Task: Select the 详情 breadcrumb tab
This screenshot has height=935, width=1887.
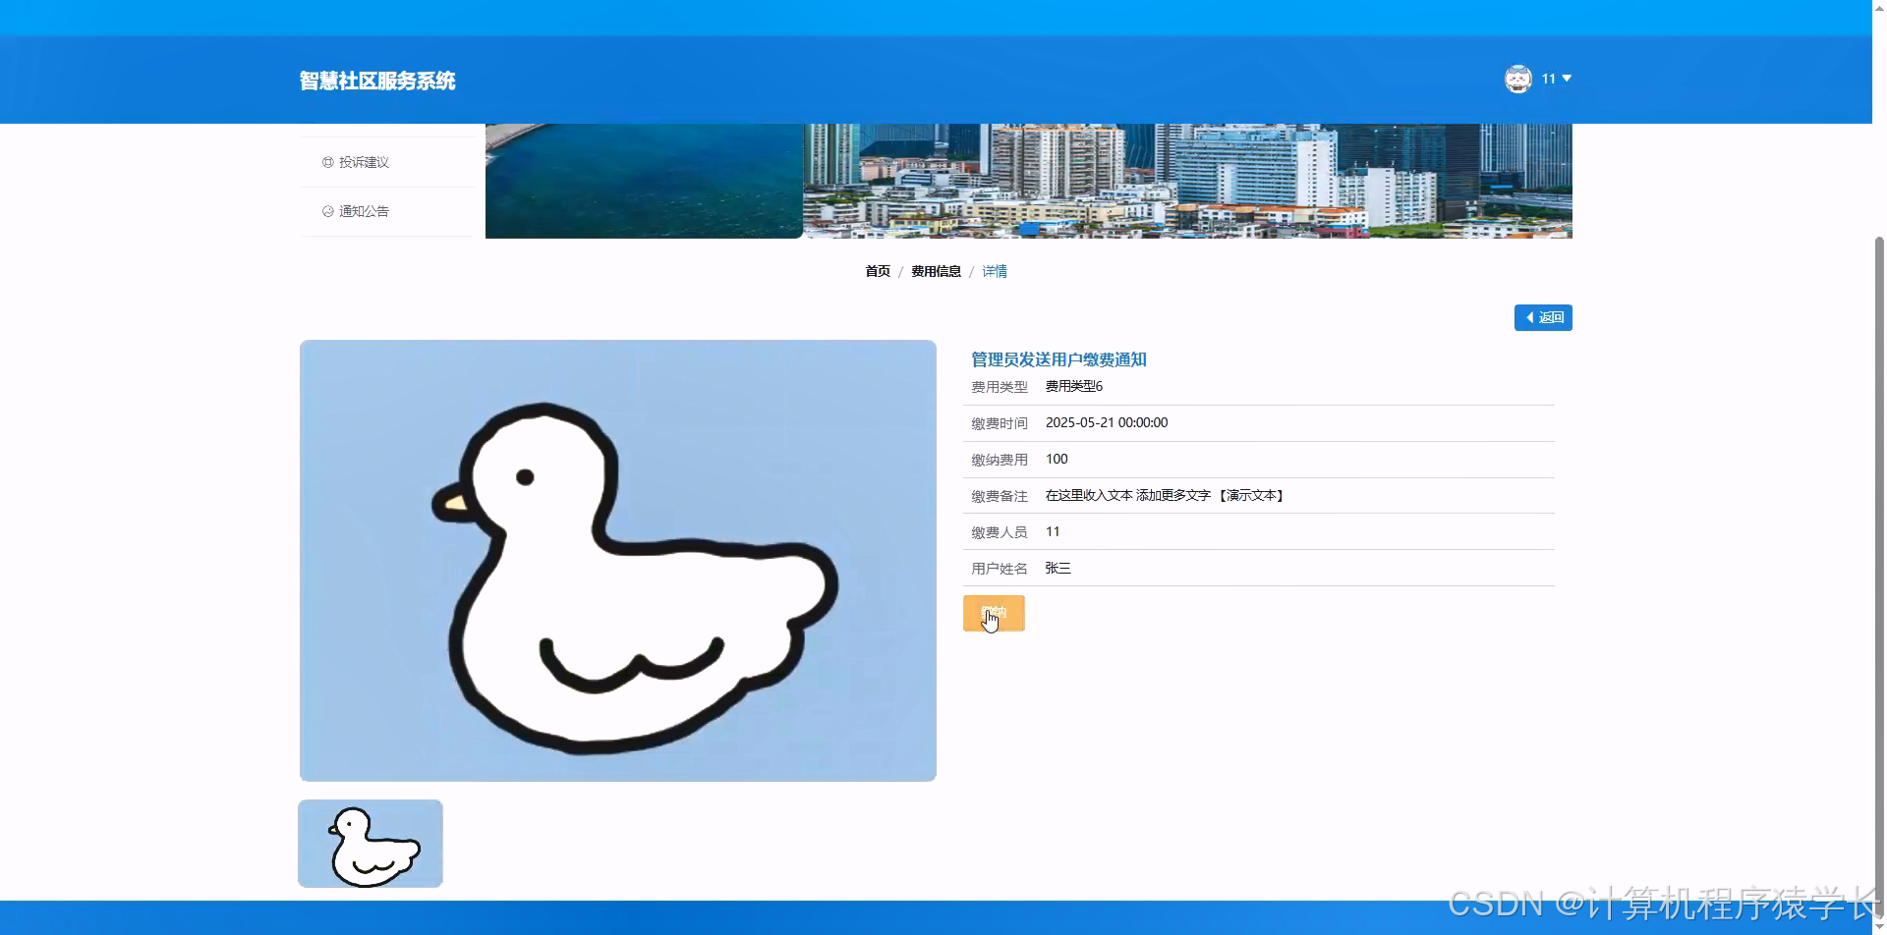Action: tap(995, 271)
